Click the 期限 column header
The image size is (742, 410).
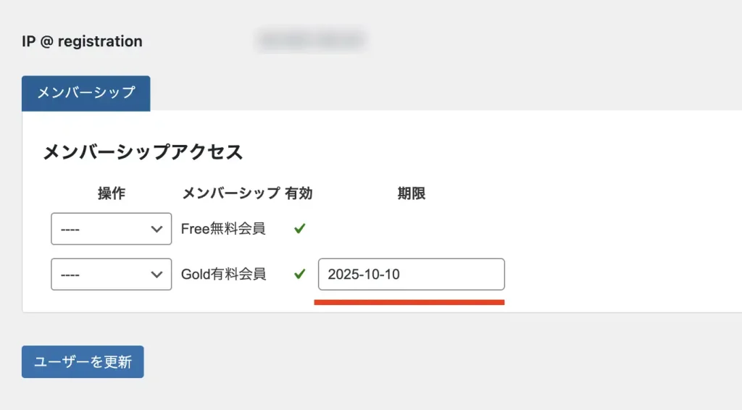[x=411, y=193]
